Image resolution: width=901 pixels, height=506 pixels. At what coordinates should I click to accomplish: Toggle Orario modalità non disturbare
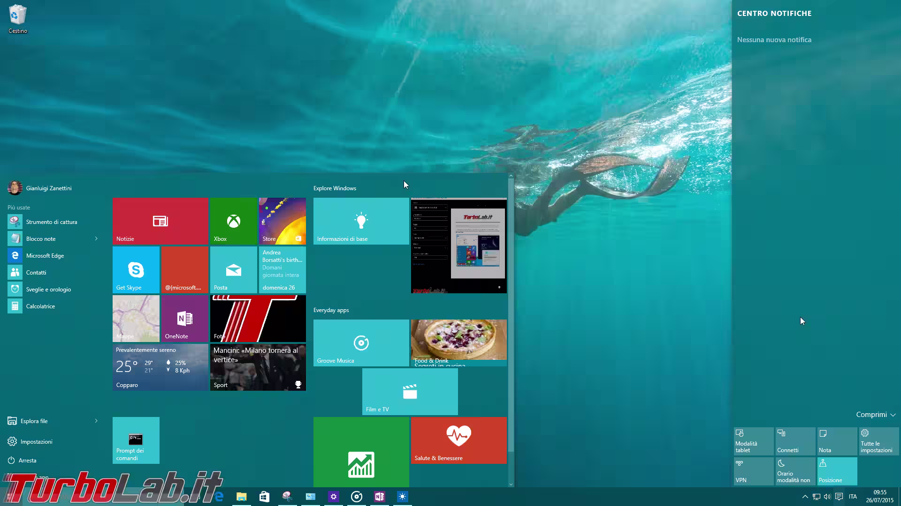point(795,471)
